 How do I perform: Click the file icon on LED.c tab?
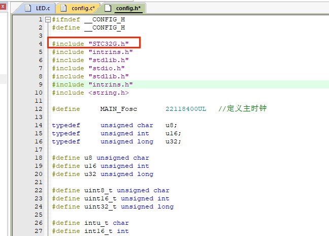click(x=29, y=8)
